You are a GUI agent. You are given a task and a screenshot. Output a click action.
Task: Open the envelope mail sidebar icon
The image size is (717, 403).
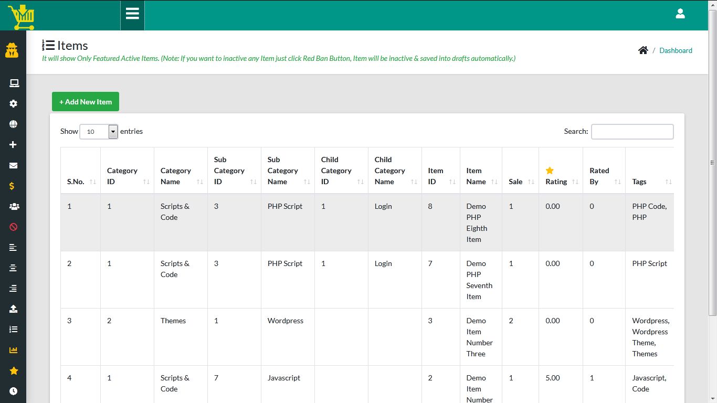[14, 165]
